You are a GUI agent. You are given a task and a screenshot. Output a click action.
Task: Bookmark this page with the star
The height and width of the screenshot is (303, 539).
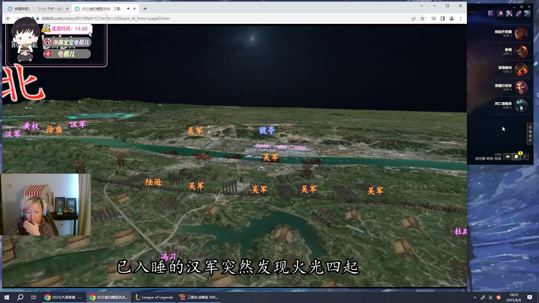point(422,19)
